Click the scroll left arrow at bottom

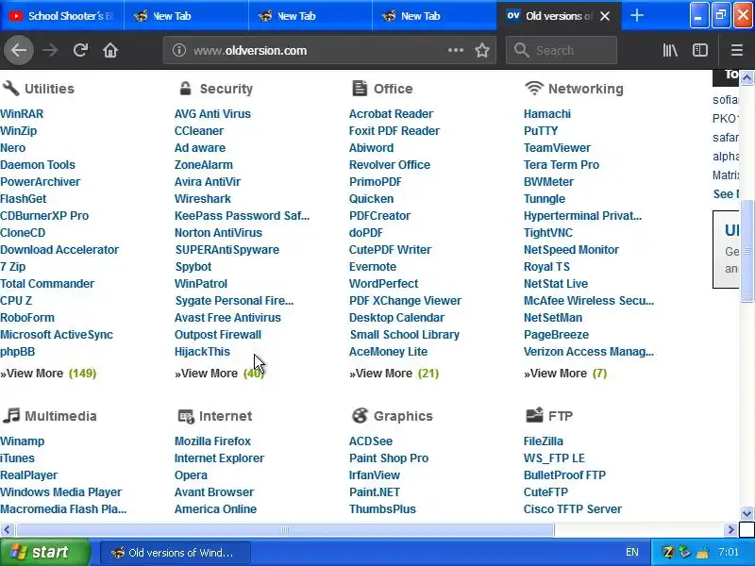point(7,530)
